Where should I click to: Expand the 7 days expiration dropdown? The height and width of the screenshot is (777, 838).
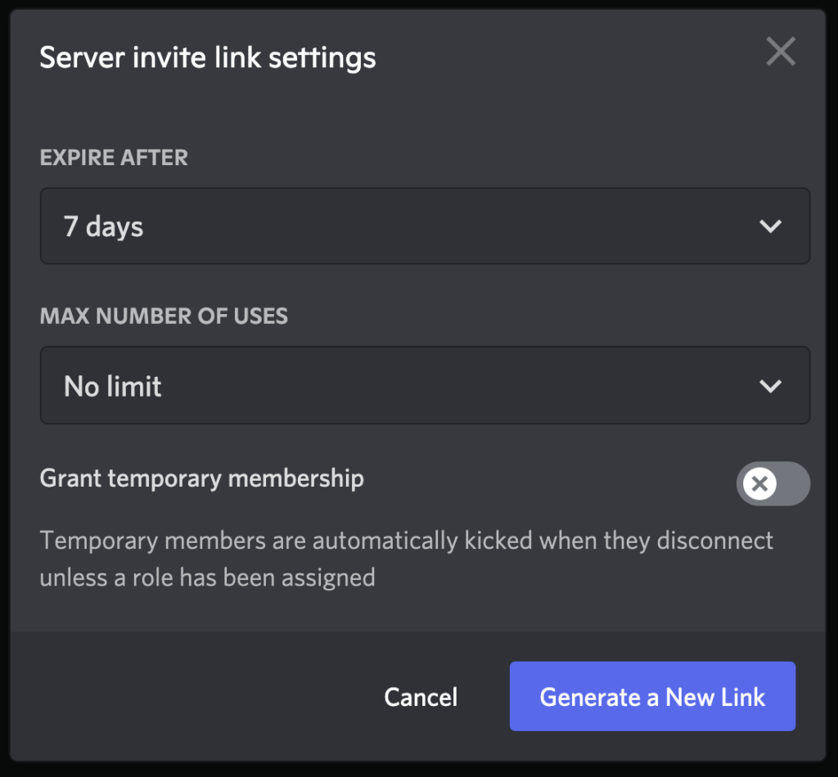tap(425, 226)
